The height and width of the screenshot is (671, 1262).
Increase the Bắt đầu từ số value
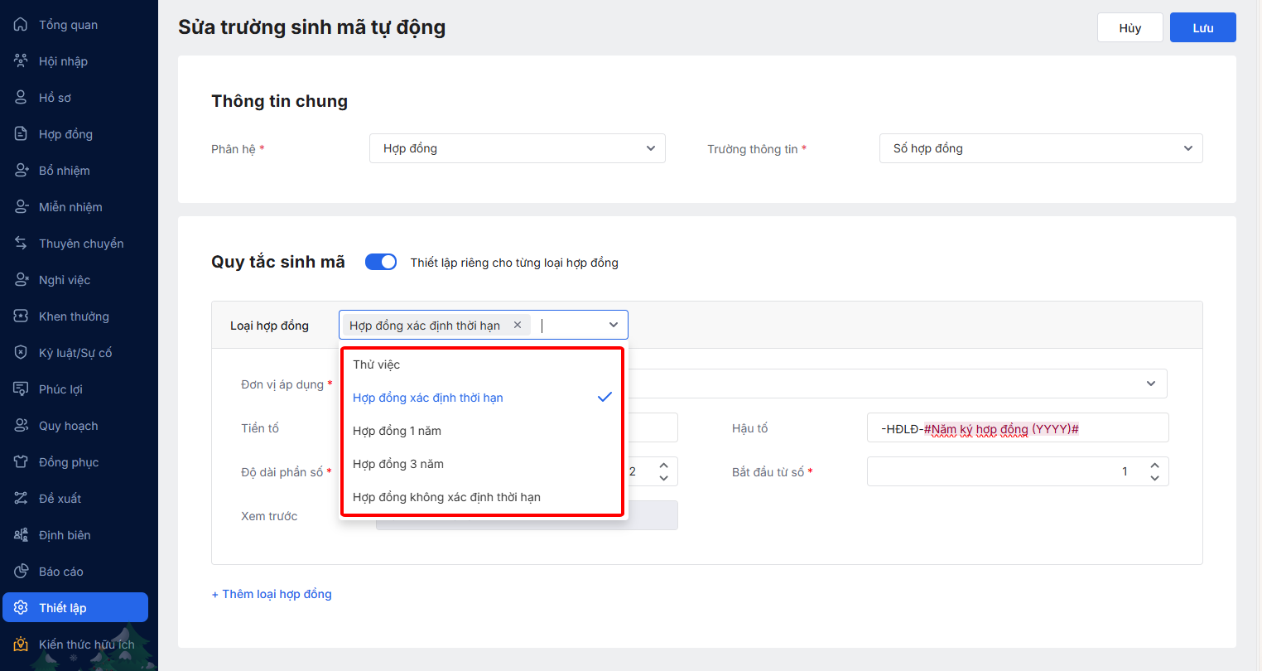(1154, 466)
